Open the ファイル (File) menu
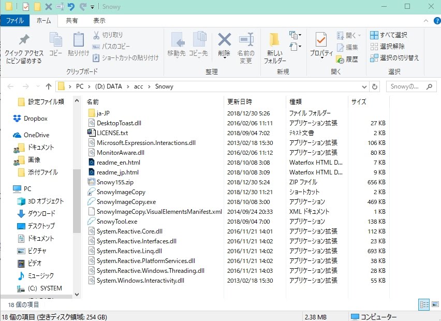The height and width of the screenshot is (321, 441). pos(14,21)
